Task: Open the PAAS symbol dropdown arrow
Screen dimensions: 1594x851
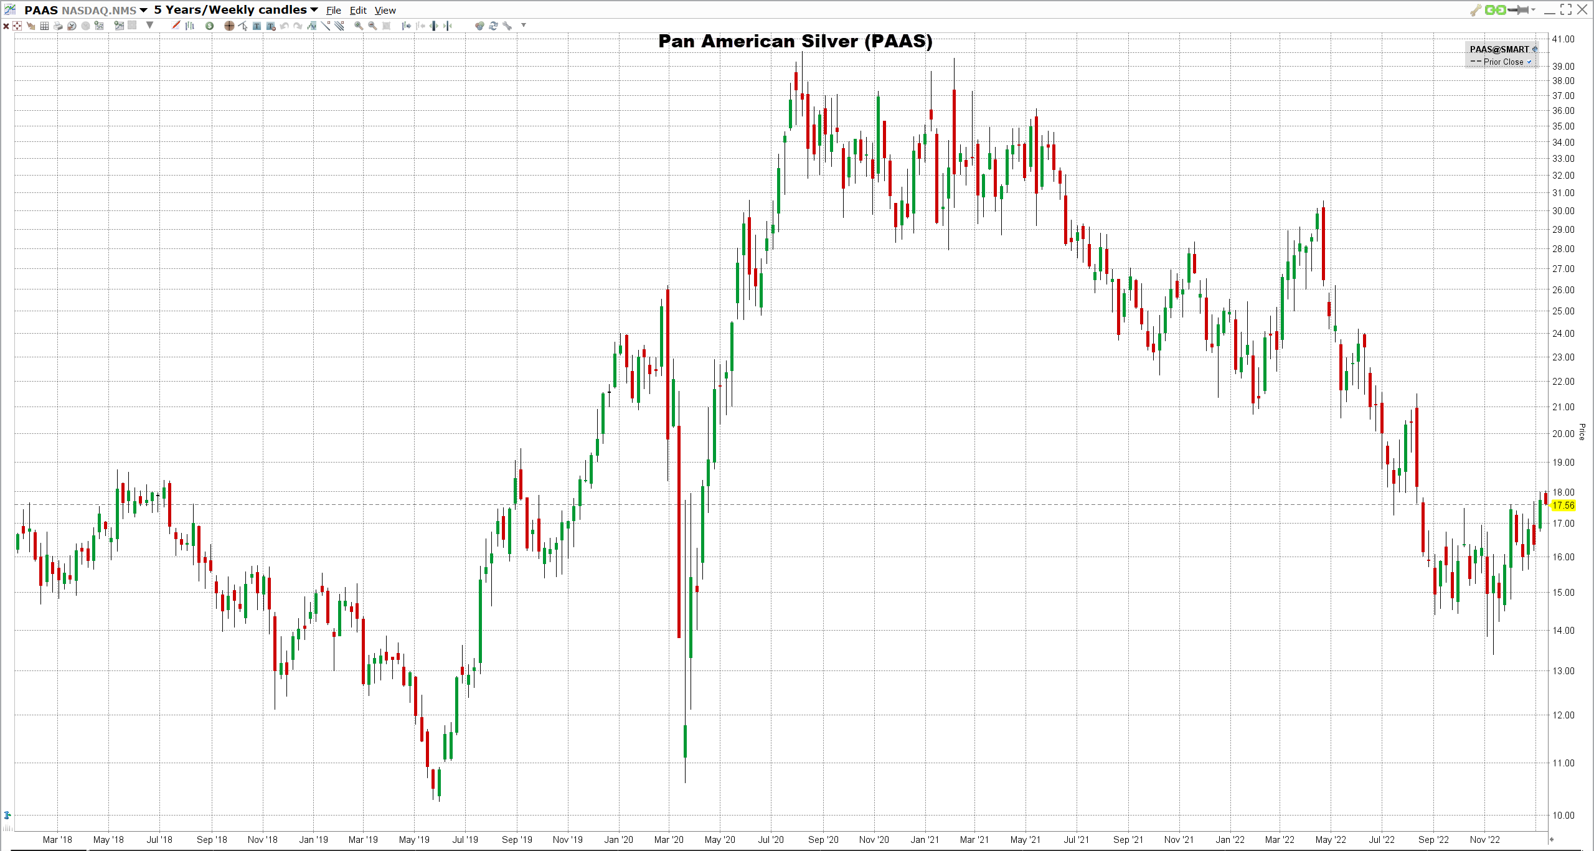Action: [x=144, y=10]
